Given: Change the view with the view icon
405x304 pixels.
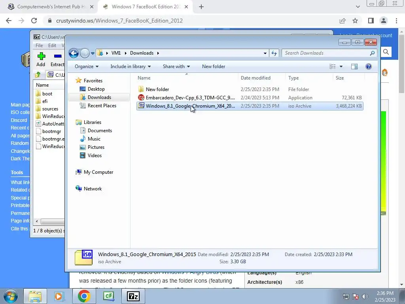Looking at the screenshot, I should click(x=332, y=66).
